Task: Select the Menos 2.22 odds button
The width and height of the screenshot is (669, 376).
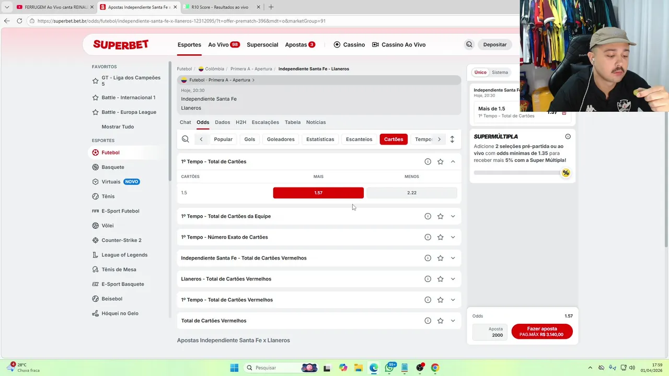Action: (412, 193)
